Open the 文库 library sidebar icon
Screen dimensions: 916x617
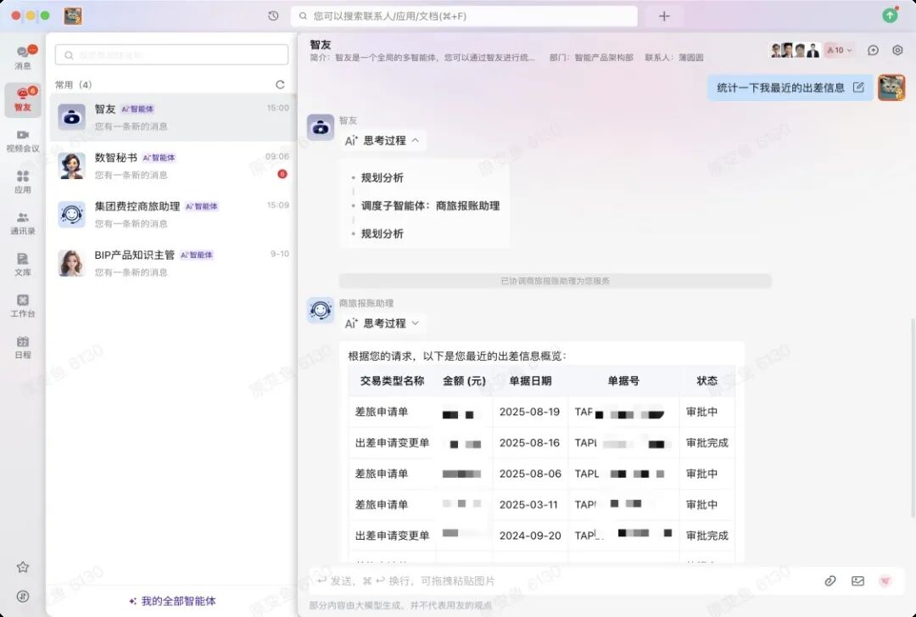(x=23, y=264)
